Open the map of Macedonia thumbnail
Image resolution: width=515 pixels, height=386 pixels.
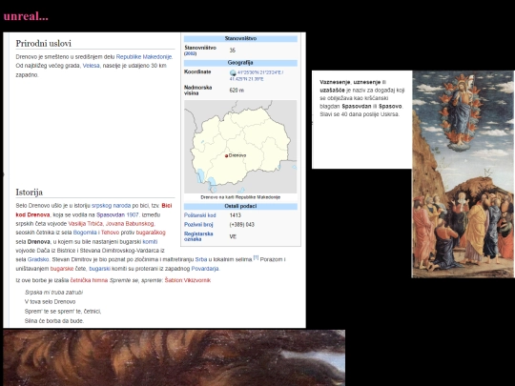(240, 147)
